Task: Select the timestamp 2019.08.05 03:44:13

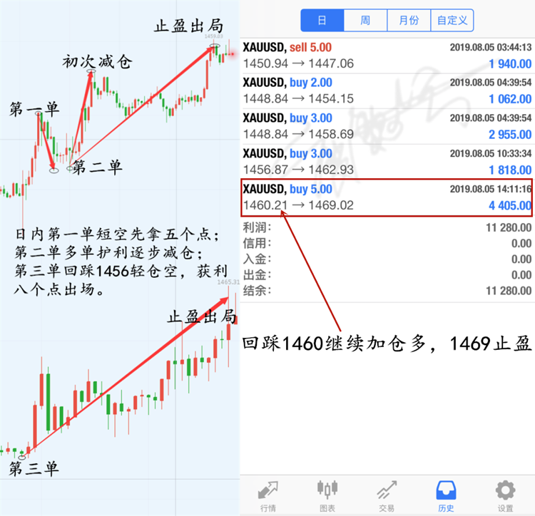Action: pyautogui.click(x=491, y=47)
